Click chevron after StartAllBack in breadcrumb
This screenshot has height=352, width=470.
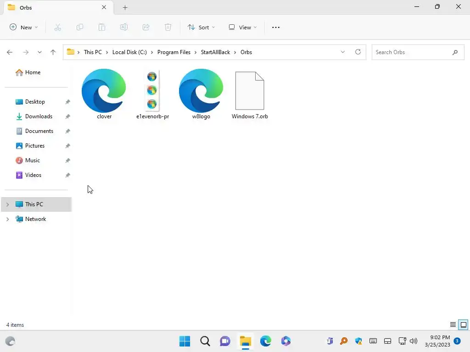tap(235, 52)
